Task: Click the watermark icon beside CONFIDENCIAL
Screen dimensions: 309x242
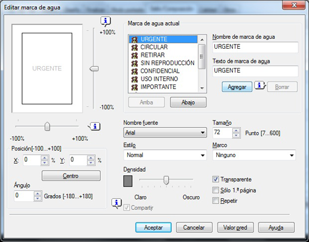Action: [135, 71]
